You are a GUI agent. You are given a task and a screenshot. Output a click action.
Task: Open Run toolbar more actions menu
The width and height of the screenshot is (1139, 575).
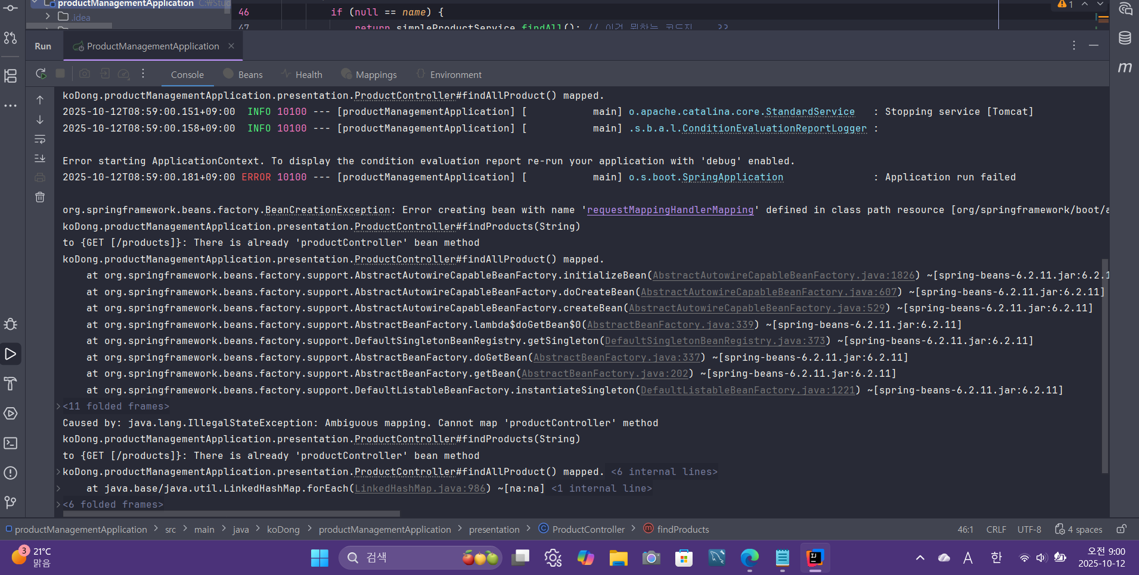(x=143, y=74)
